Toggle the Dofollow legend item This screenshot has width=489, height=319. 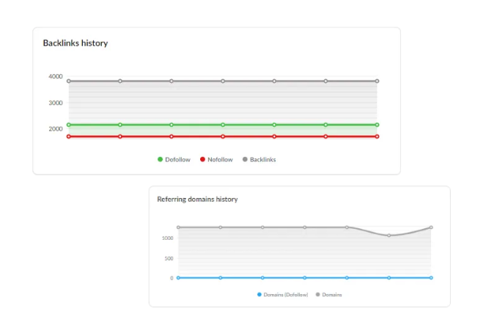point(174,160)
